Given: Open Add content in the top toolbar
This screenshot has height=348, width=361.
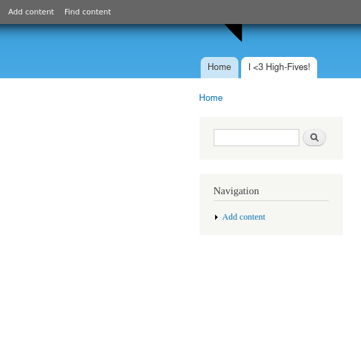Looking at the screenshot, I should pos(31,12).
